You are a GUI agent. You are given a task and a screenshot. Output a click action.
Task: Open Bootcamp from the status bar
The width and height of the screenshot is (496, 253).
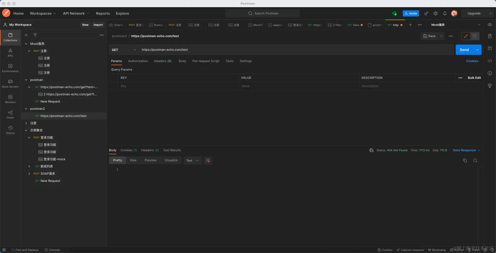(x=437, y=250)
